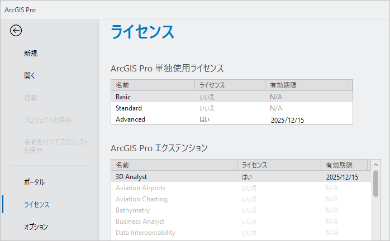Click the ArcGIS Pro window title
The height and width of the screenshot is (241, 390).
pyautogui.click(x=20, y=10)
